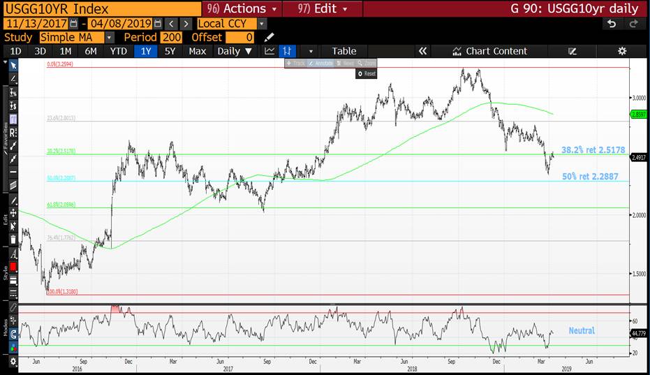Click the annotate edit icon near gear
This screenshot has height=375, width=650.
pos(573,51)
